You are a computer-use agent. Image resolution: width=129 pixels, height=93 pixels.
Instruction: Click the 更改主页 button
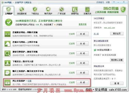click(x=117, y=34)
